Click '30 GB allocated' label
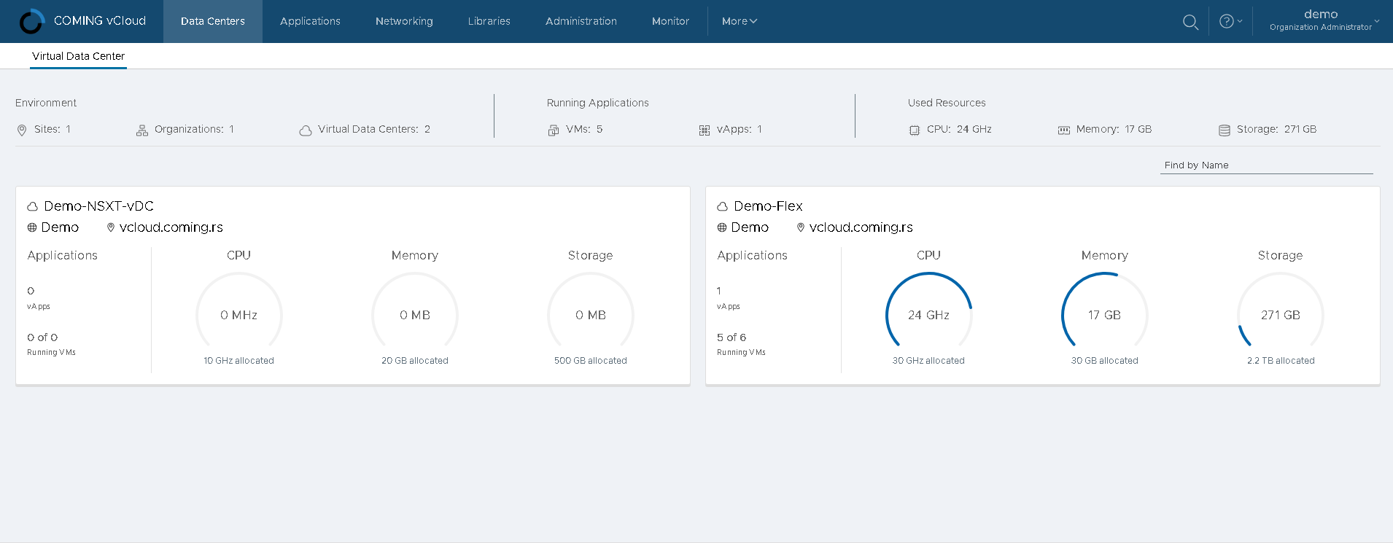 click(1104, 361)
